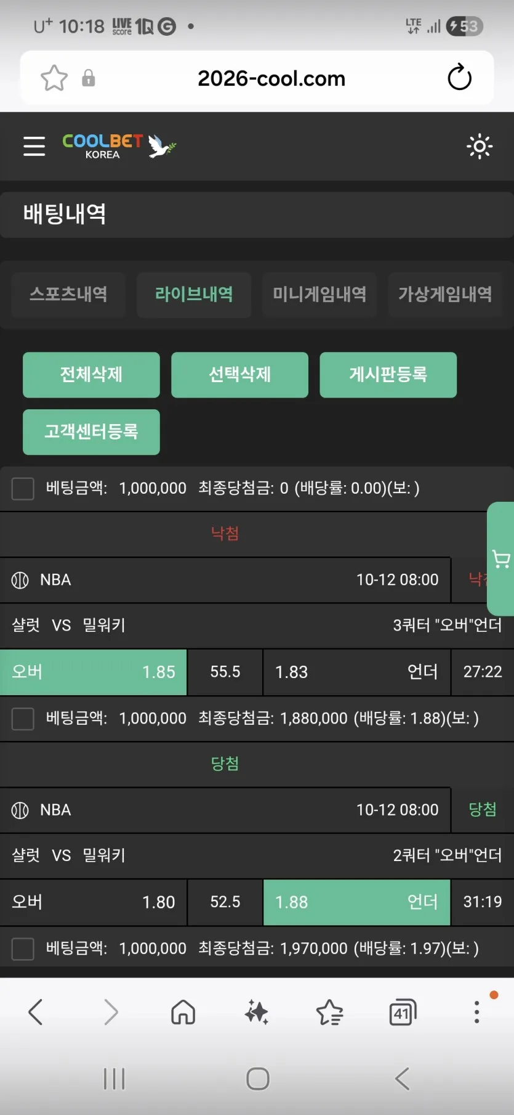Screen dimensions: 514x1115
Task: Toggle the light/dark theme sun icon
Action: pyautogui.click(x=480, y=147)
